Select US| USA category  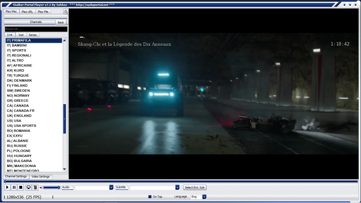point(34,121)
